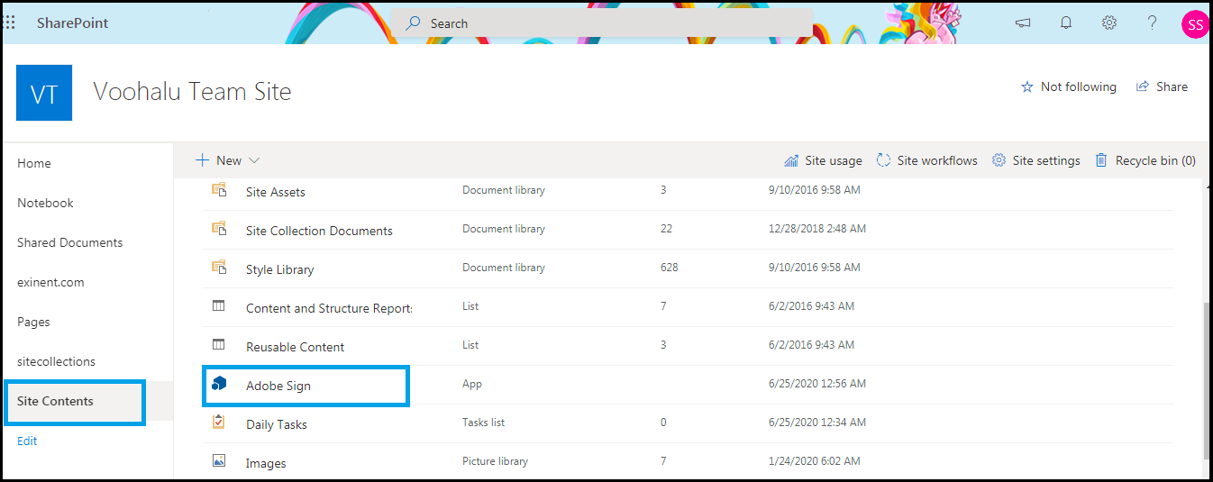Open the notifications bell

1066,23
